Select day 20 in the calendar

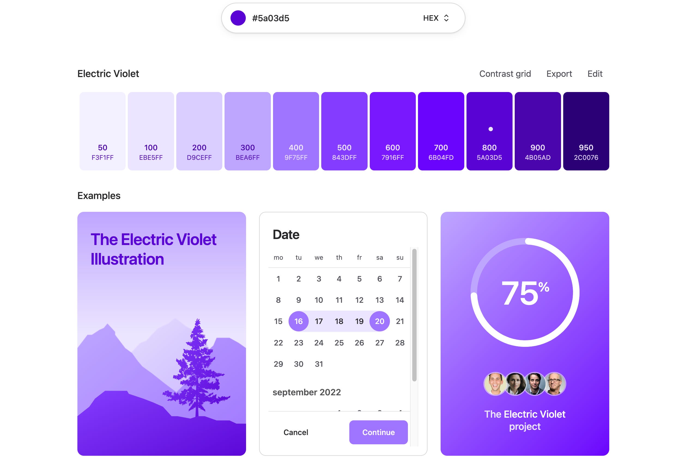coord(380,321)
